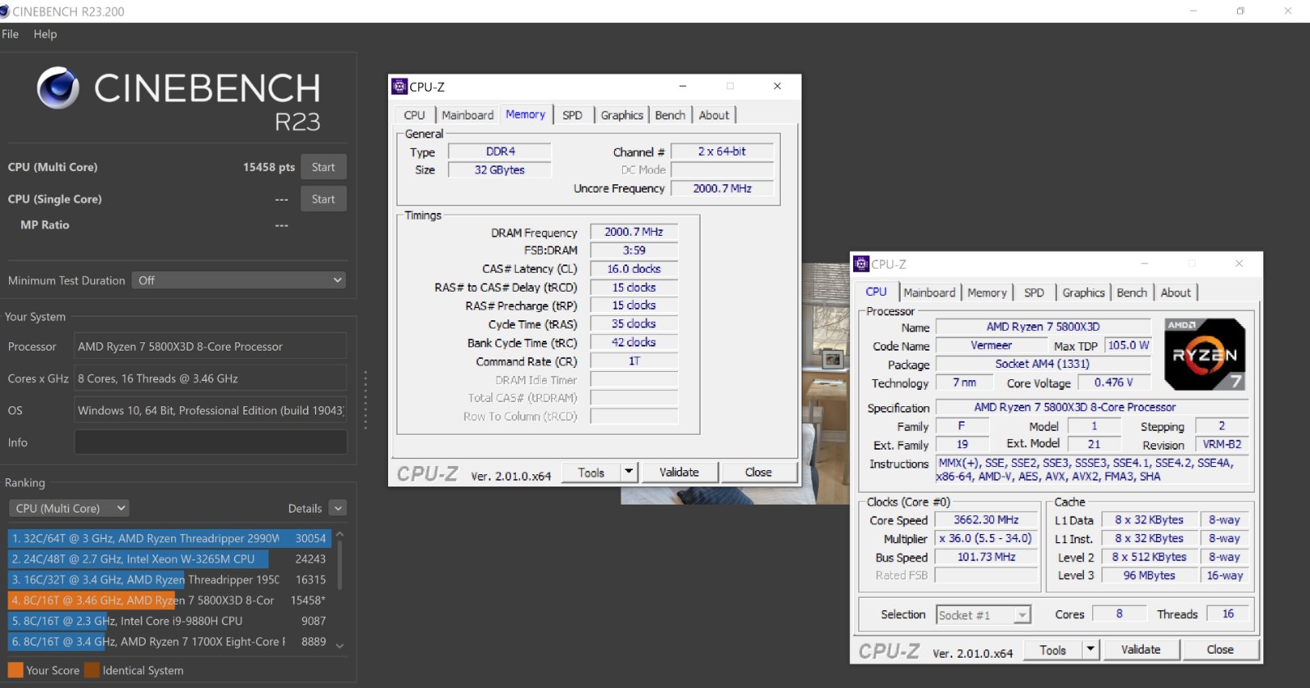Open About tab in Memory CPU-Z window
The image size is (1310, 688).
click(714, 115)
